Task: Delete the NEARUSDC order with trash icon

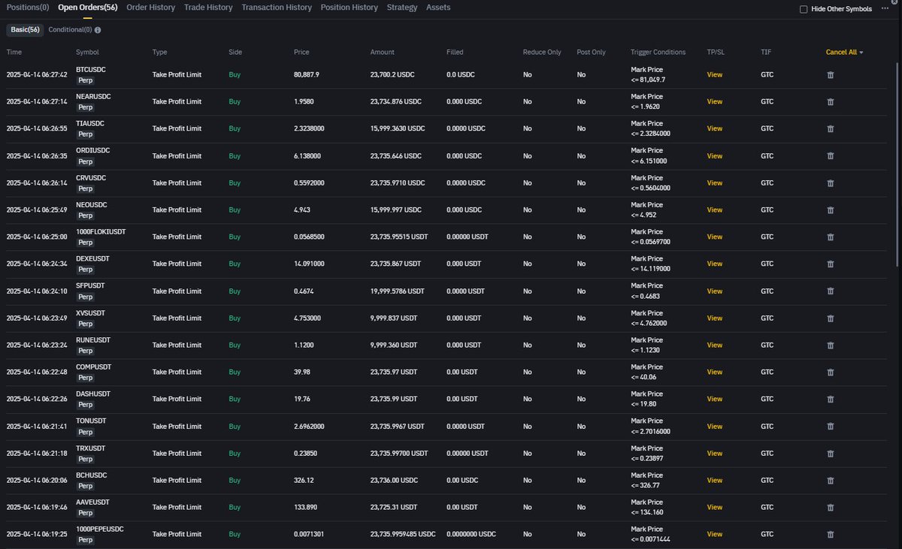Action: click(831, 102)
